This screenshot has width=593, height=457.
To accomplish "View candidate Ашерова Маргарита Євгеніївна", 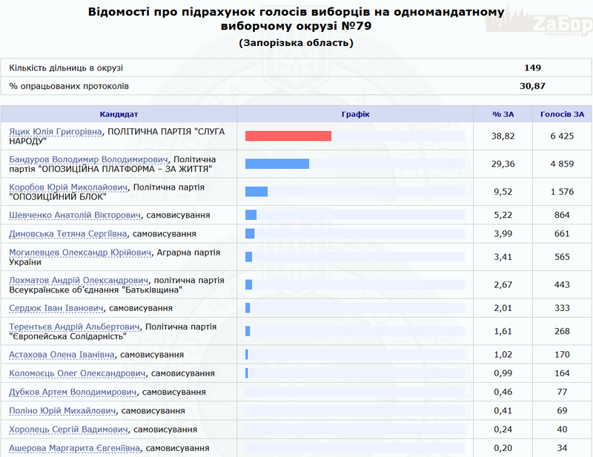I will click(x=73, y=447).
